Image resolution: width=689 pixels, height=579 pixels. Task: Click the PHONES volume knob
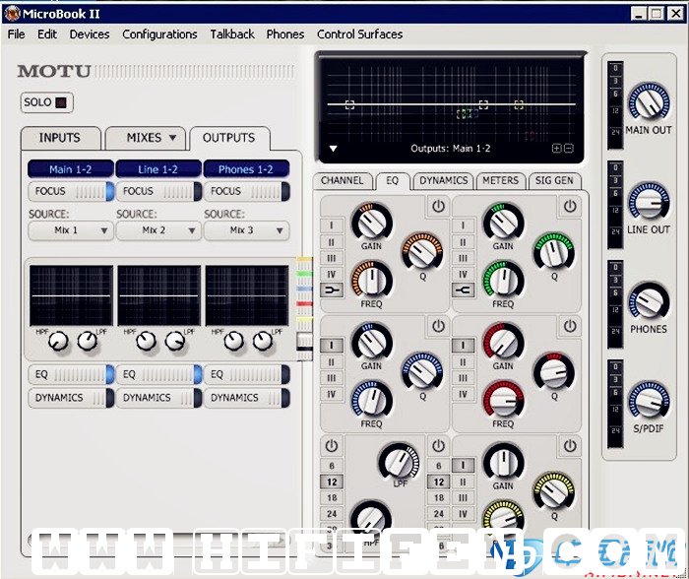pos(649,301)
